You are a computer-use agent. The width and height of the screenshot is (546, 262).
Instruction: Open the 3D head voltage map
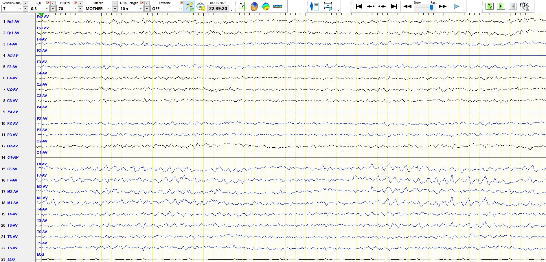point(254,6)
